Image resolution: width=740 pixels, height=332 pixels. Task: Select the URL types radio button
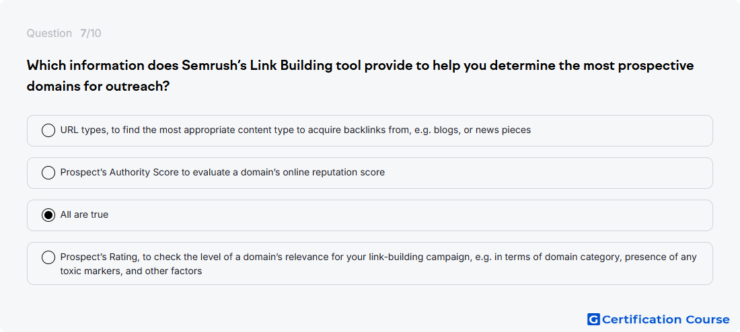(x=48, y=130)
